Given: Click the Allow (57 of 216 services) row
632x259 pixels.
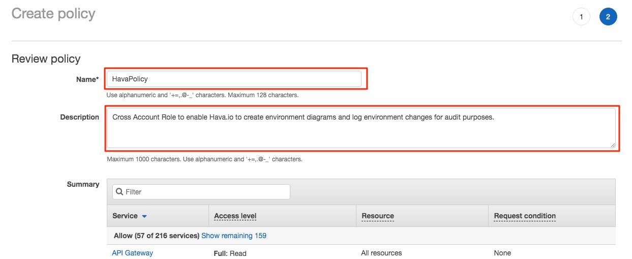Looking at the screenshot, I should click(361, 236).
